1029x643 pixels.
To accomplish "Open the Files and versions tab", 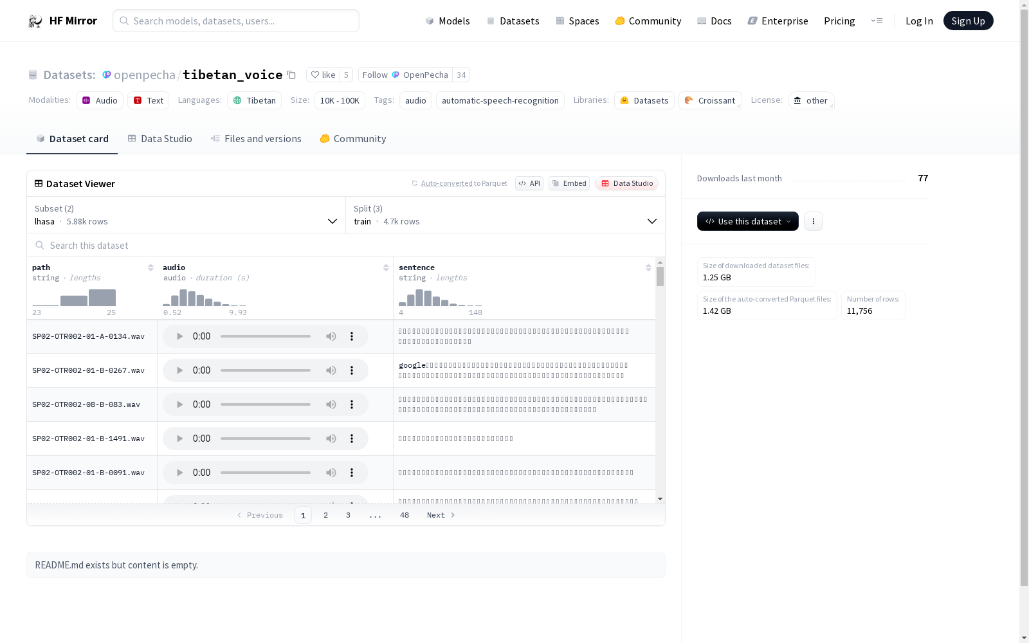I will click(256, 139).
